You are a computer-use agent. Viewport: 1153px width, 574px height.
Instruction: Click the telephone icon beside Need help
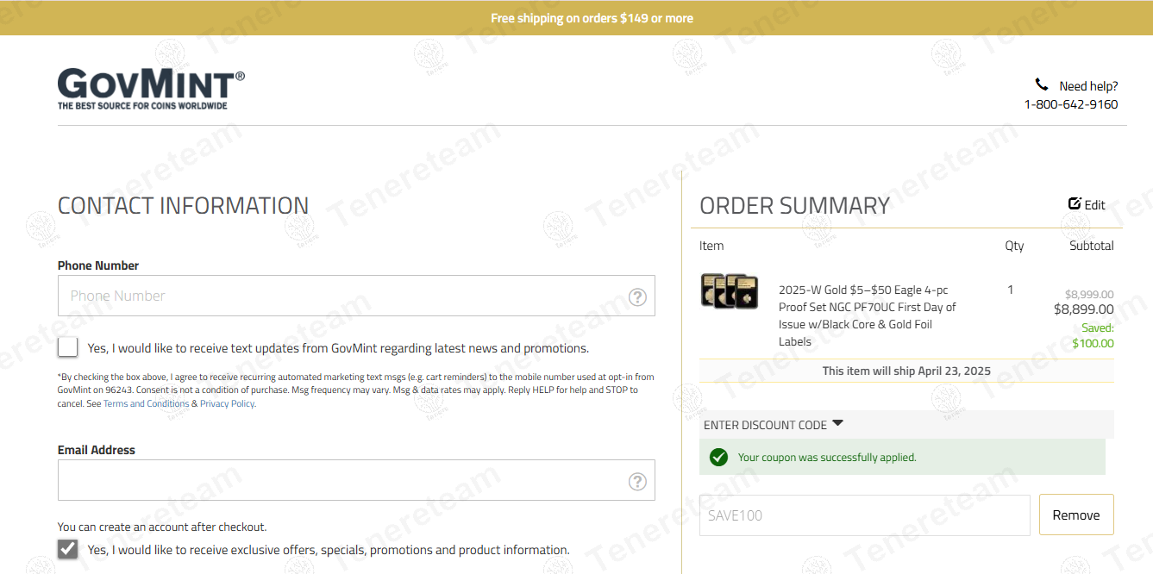tap(1042, 84)
